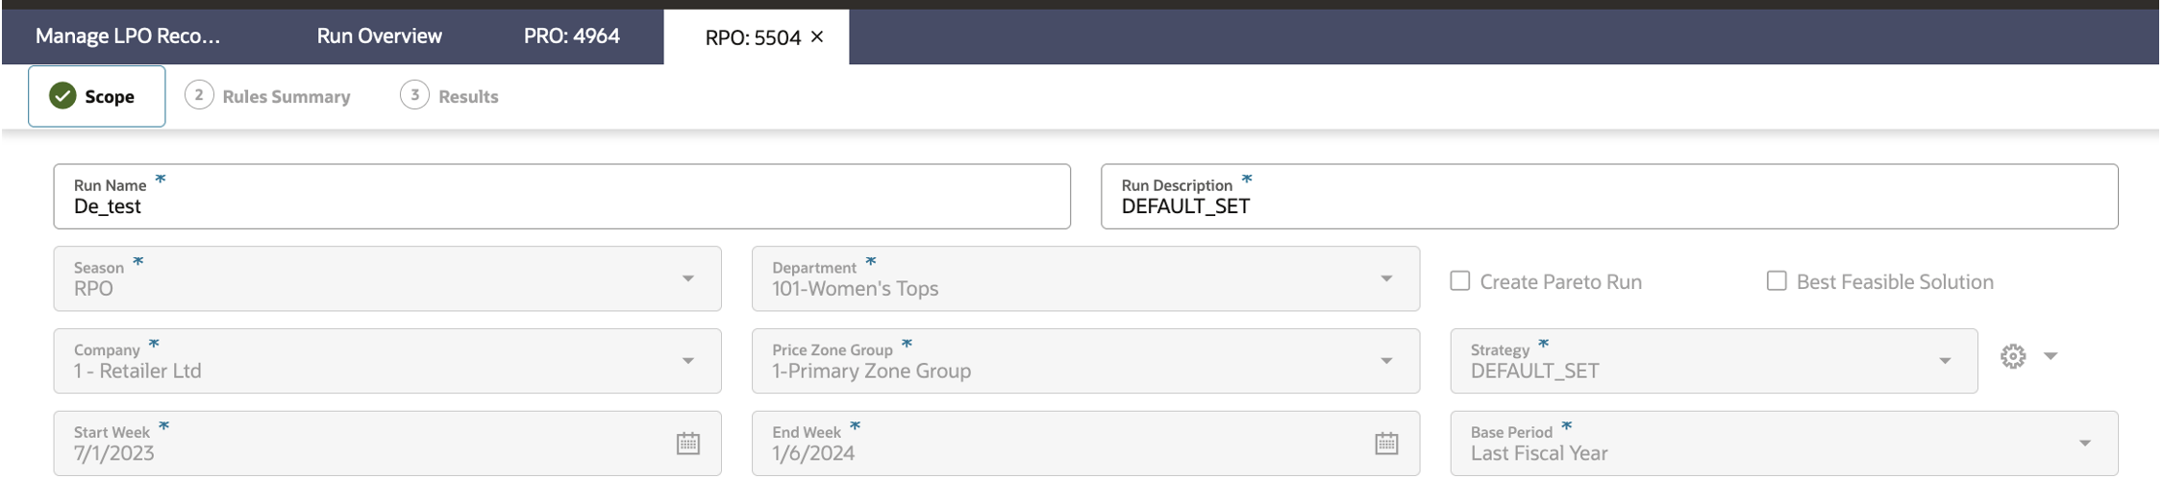Viewport: 2163px width, 503px height.
Task: Open the Start Week calendar picker
Action: click(x=687, y=443)
